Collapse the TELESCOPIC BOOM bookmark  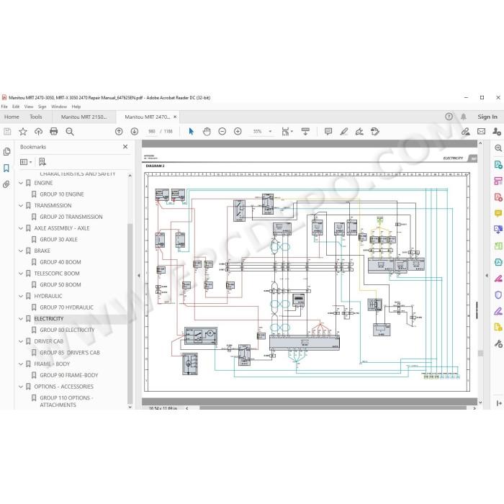[x=21, y=274]
